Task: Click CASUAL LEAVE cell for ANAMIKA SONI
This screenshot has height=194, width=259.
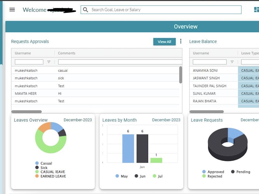Action: 248,70
